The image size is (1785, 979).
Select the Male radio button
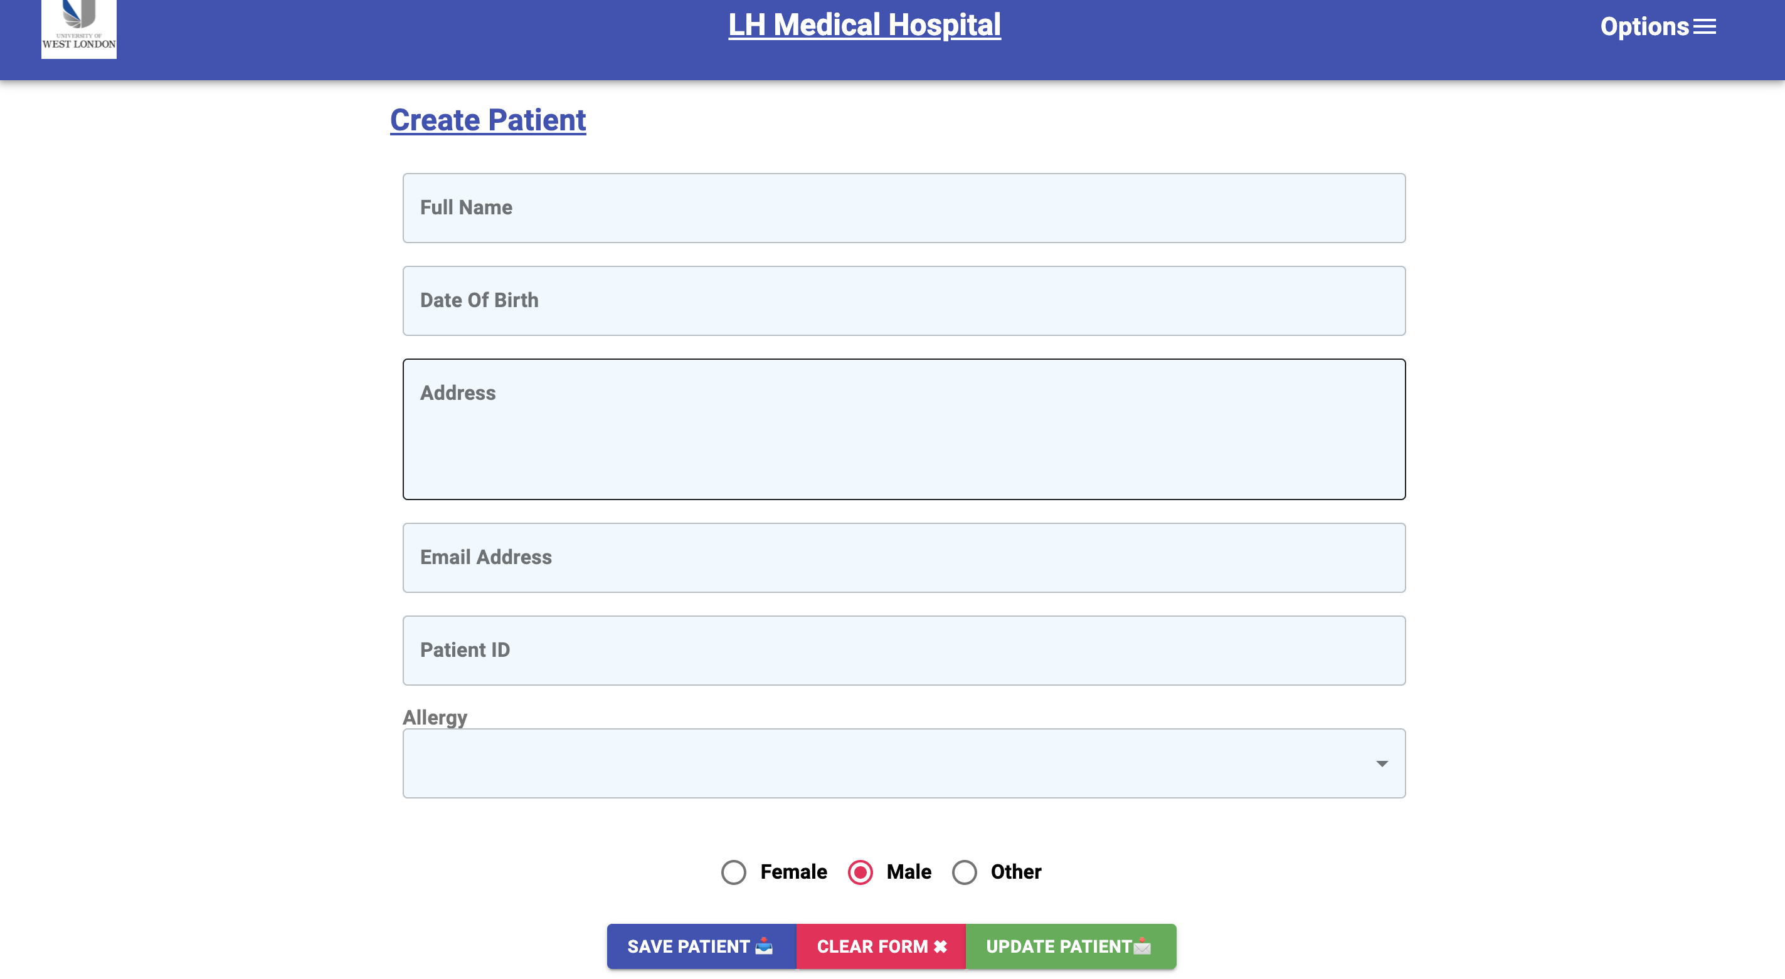(x=859, y=872)
